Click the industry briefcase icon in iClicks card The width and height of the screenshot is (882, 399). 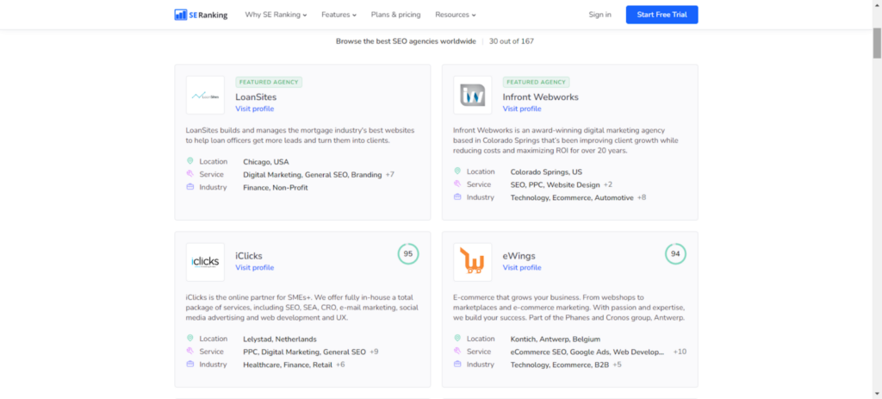click(190, 365)
